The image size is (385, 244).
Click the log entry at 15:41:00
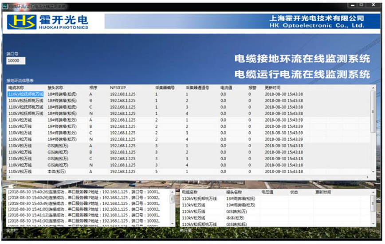click(x=84, y=209)
